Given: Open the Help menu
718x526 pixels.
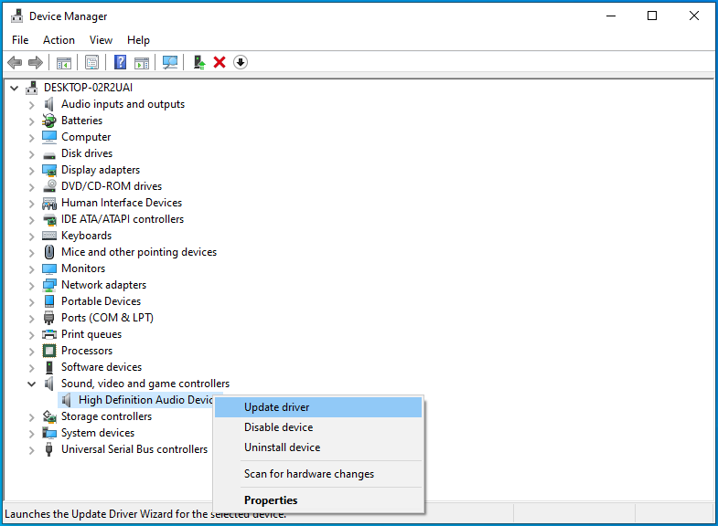Looking at the screenshot, I should (138, 40).
